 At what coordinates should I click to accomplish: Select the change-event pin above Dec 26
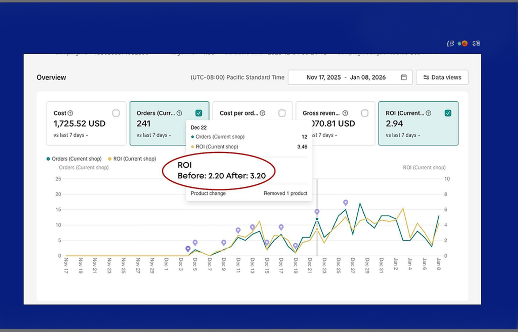click(345, 203)
